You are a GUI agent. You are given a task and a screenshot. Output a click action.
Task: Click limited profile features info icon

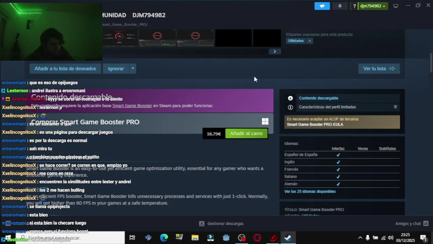pos(290,107)
